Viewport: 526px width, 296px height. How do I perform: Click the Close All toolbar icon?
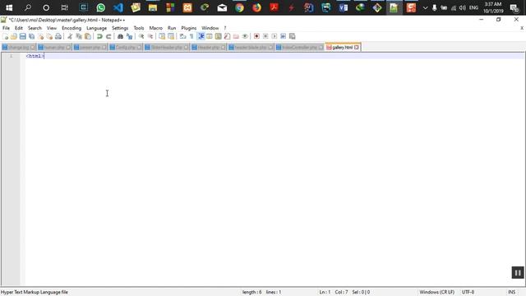(49, 36)
